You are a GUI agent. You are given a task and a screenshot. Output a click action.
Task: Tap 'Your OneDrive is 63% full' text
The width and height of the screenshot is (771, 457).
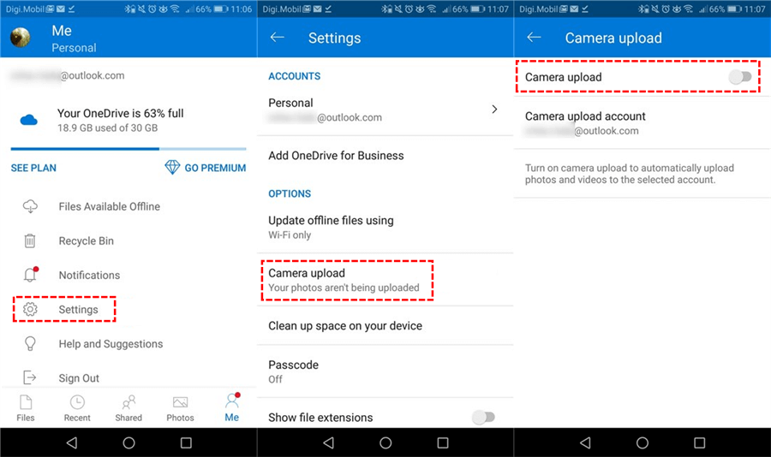pos(121,114)
